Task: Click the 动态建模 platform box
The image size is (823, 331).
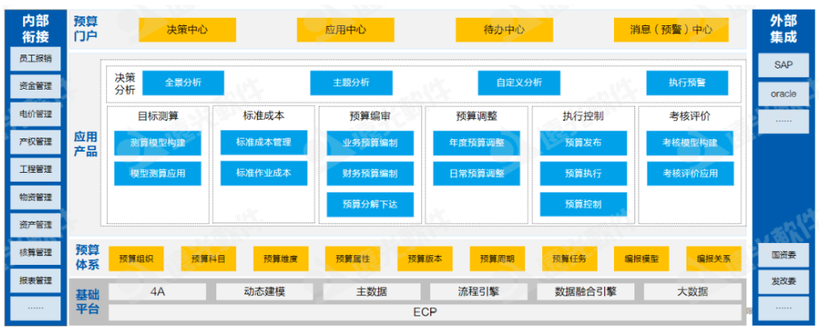Action: tap(264, 291)
